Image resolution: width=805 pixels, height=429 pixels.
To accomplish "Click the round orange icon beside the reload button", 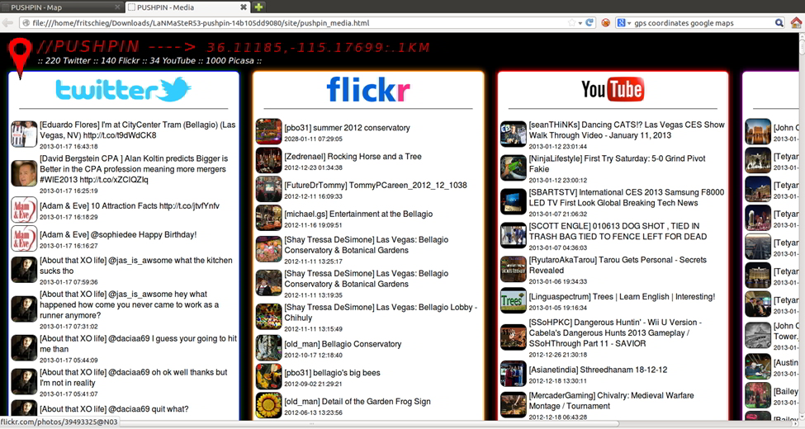I will [x=606, y=22].
